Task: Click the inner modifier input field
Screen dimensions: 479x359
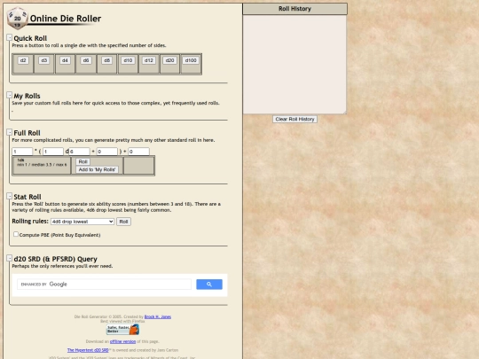Action: [x=107, y=152]
